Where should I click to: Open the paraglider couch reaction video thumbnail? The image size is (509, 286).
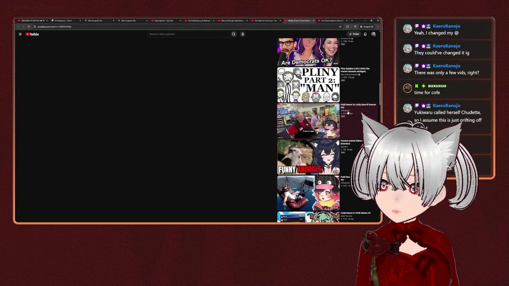pos(308,193)
